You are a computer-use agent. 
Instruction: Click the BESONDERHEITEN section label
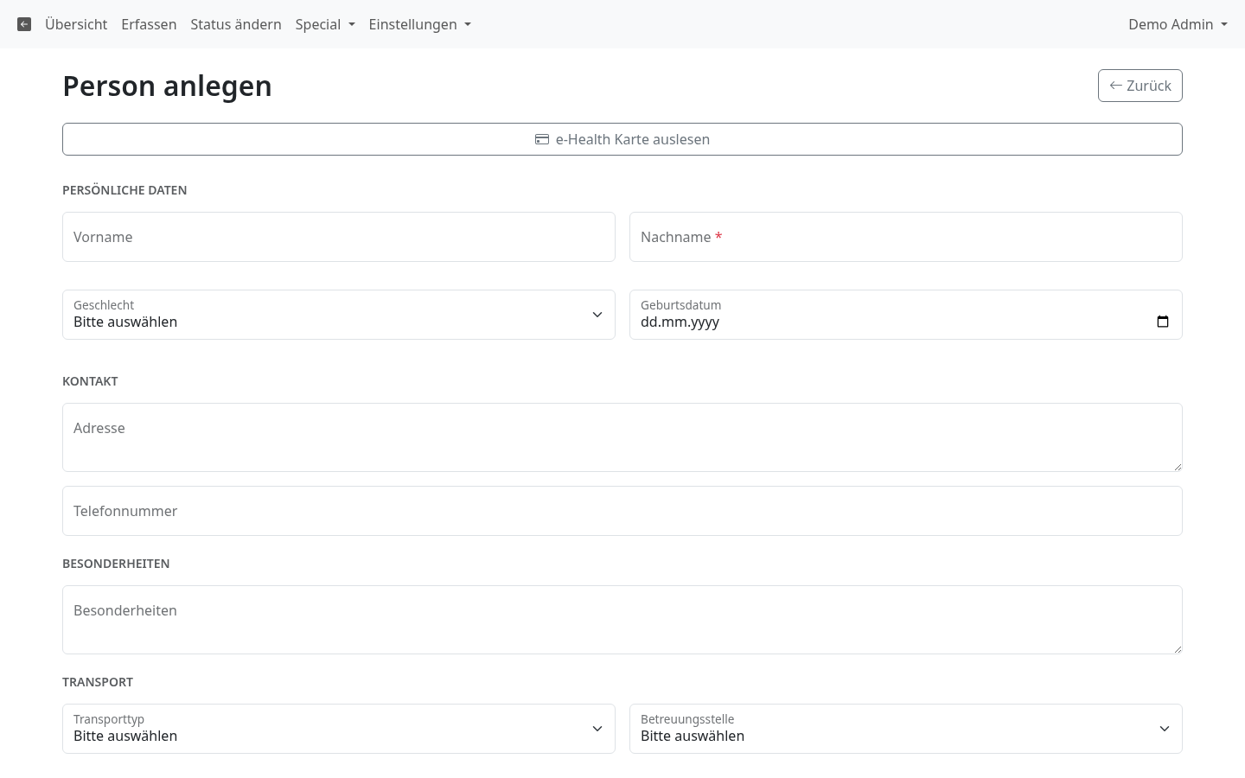click(x=116, y=564)
